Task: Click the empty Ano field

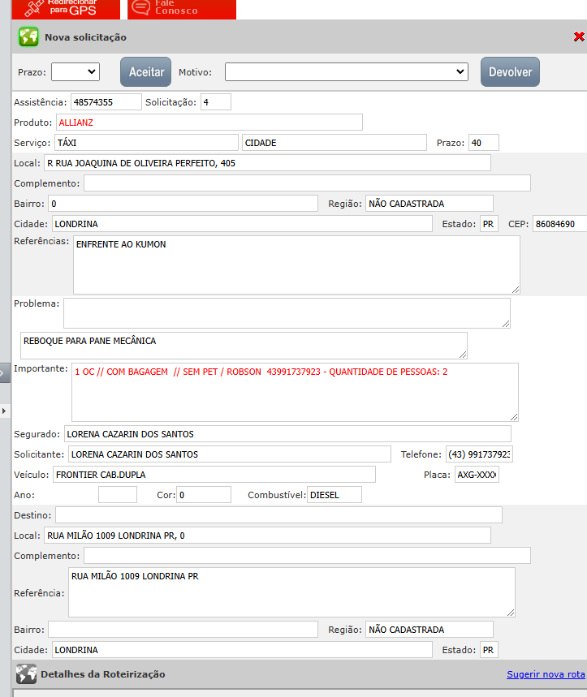Action: 118,495
